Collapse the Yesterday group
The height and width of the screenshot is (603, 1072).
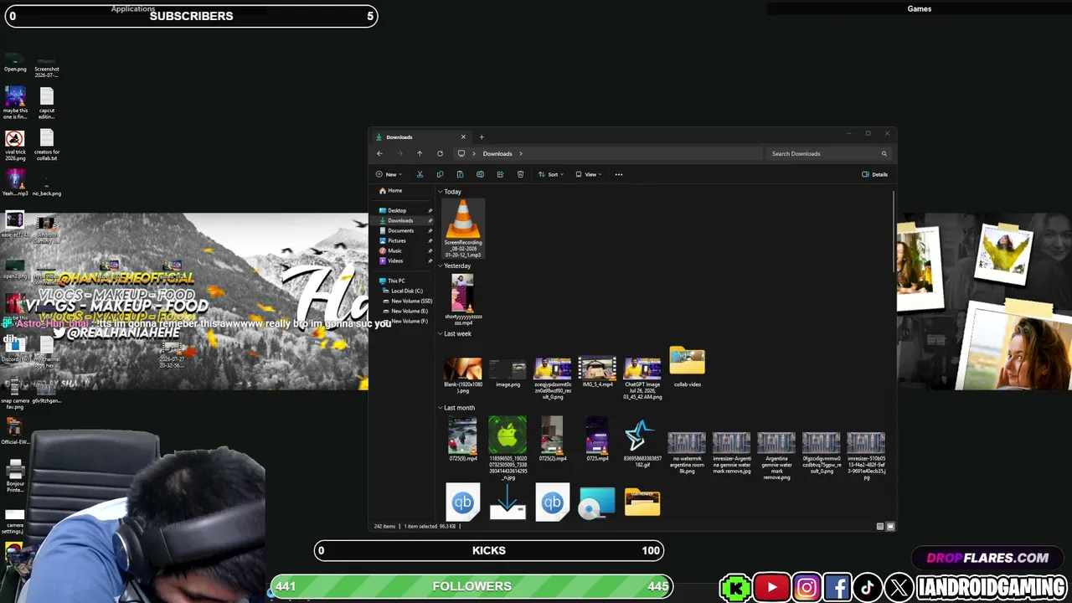[x=441, y=265]
